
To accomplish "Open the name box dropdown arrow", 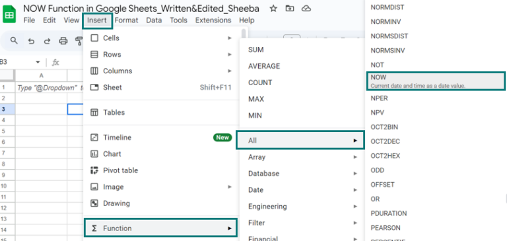I will click(38, 62).
